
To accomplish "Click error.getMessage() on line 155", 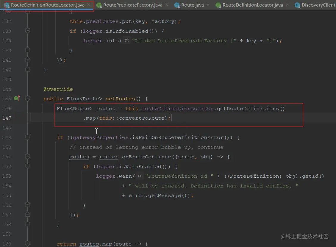I will [x=157, y=196].
